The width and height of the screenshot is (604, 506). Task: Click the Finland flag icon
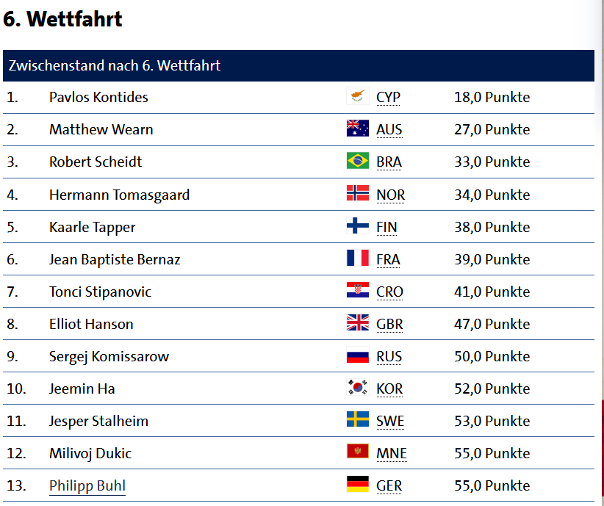(358, 225)
